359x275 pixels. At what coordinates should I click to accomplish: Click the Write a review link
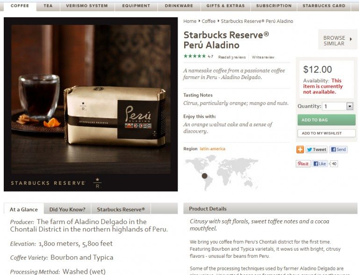263,57
